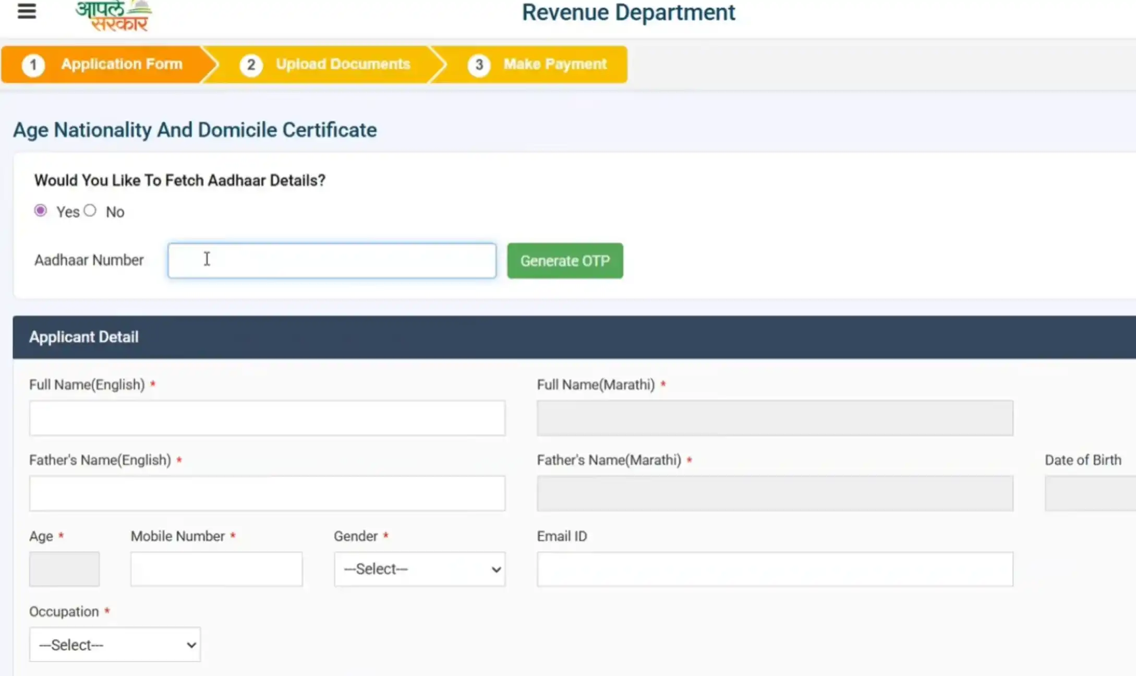Click 'Would You Like To Fetch Aadhaar Details?' text
The width and height of the screenshot is (1136, 676).
point(180,180)
